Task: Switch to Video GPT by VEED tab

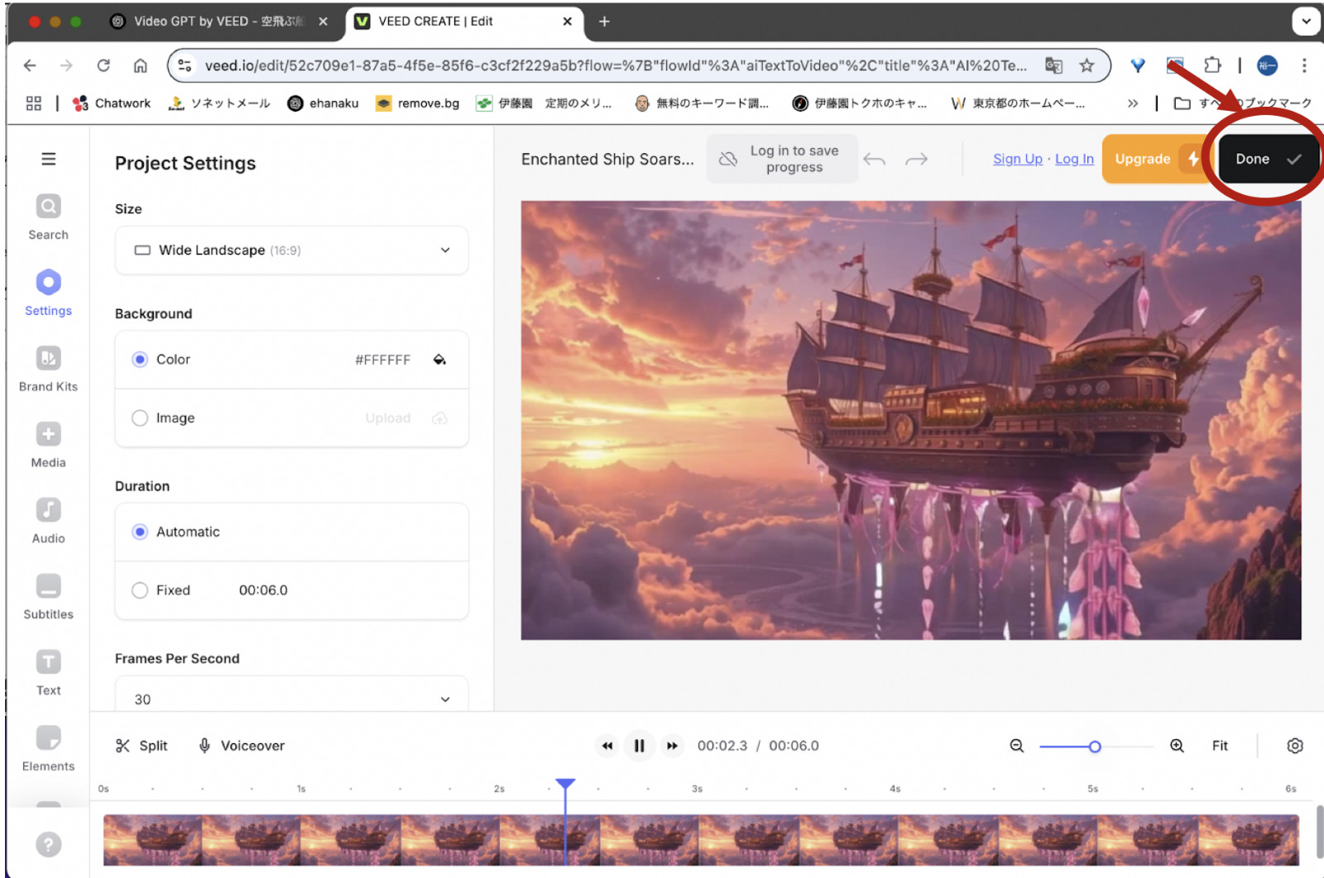Action: (218, 21)
